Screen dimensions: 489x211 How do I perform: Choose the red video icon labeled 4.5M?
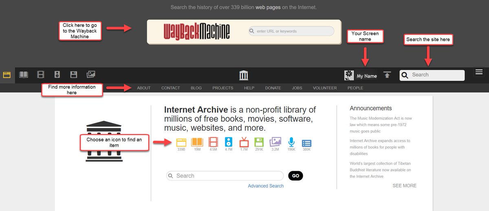point(213,142)
